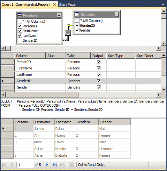Click the current record number field
Image resolution: width=167 pixels, height=171 pixels.
(25, 165)
